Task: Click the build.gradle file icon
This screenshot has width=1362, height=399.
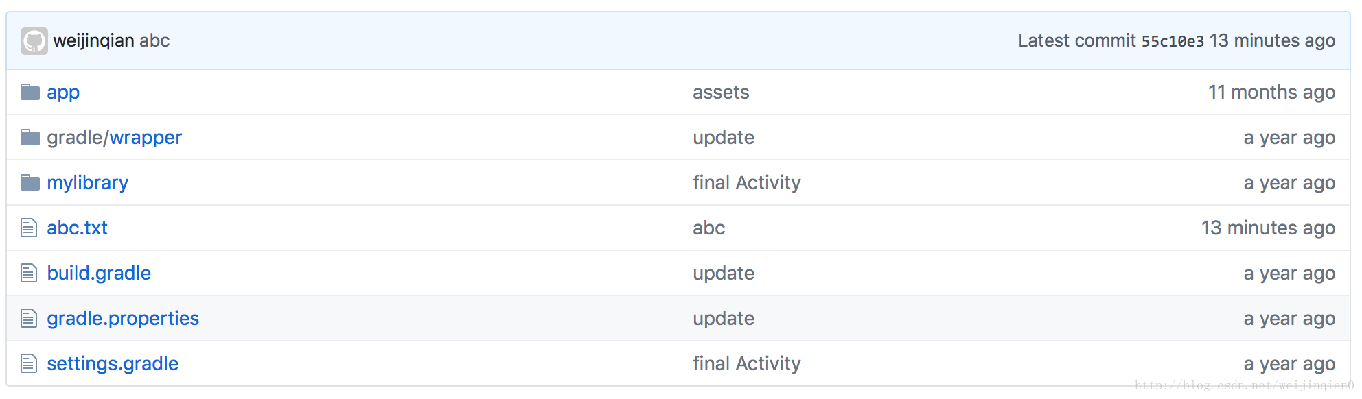Action: 29,273
